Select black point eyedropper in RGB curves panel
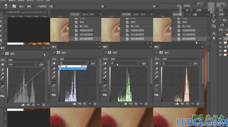 2,70
